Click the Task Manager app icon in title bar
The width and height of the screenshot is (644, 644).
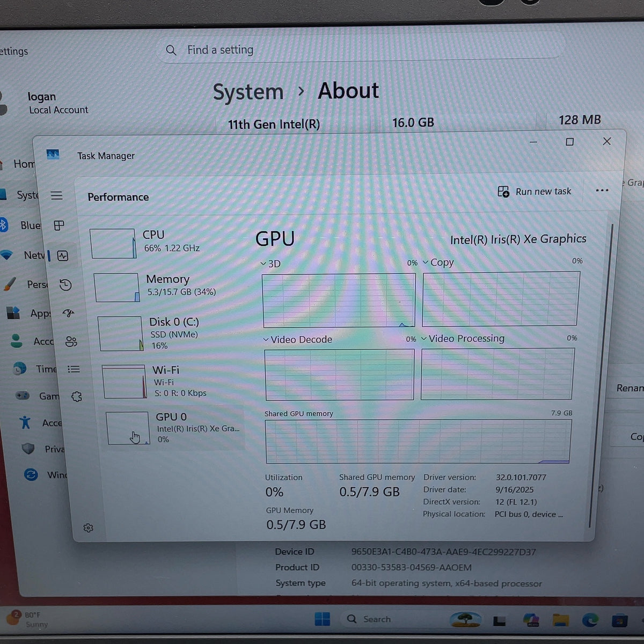coord(53,155)
